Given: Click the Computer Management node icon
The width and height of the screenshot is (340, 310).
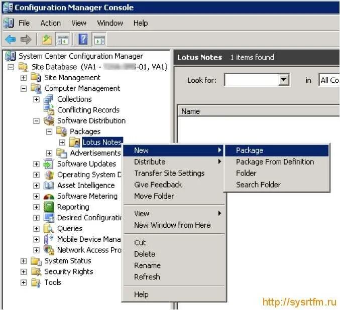Looking at the screenshot, I should [x=36, y=88].
